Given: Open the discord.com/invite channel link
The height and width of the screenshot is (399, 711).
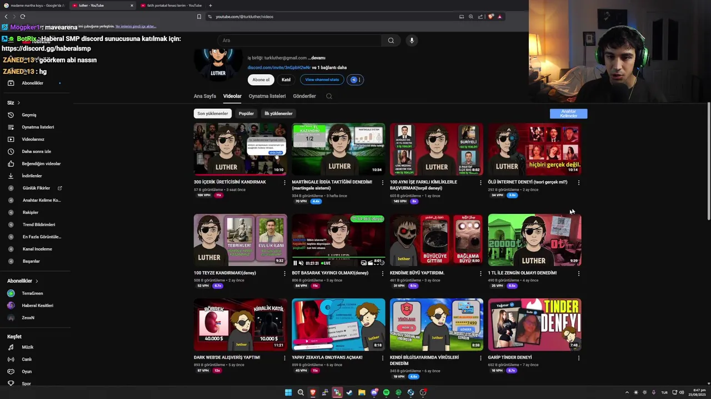Looking at the screenshot, I should [279, 68].
